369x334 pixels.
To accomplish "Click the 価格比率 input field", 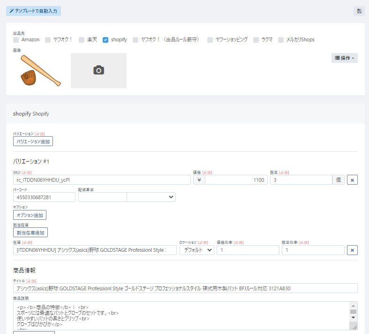I will click(x=248, y=250).
